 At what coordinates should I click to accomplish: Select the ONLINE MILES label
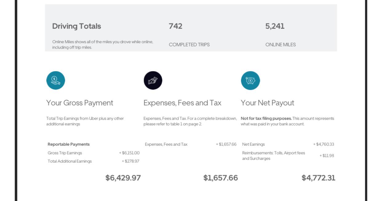[281, 45]
